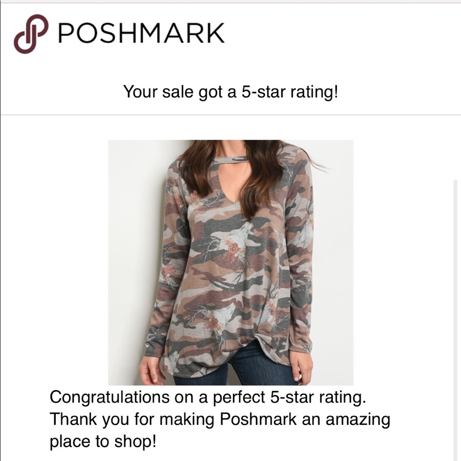This screenshot has height=461, width=461.
Task: Click the word "Congratulations" in the message
Action: [x=110, y=397]
